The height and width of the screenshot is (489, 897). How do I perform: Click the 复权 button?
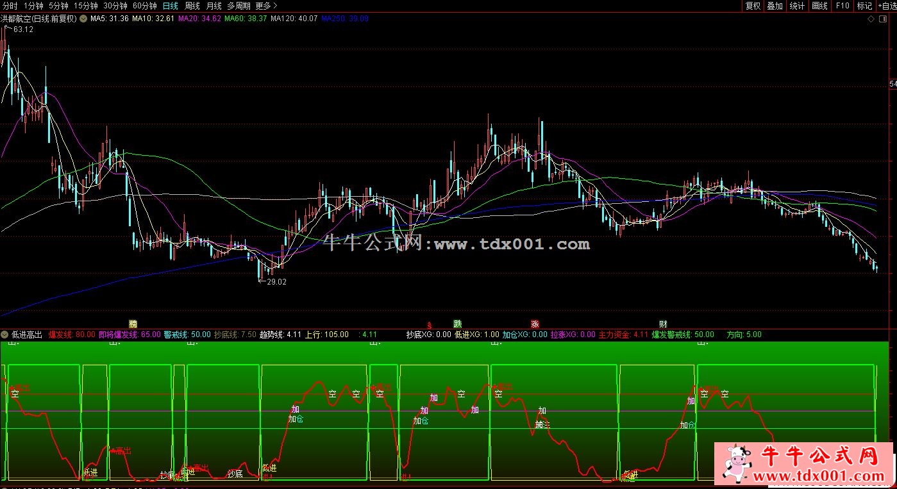[x=753, y=6]
